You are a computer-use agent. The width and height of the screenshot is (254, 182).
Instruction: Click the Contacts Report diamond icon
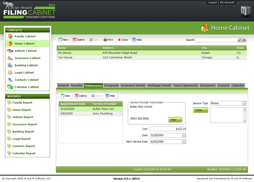click(9, 146)
